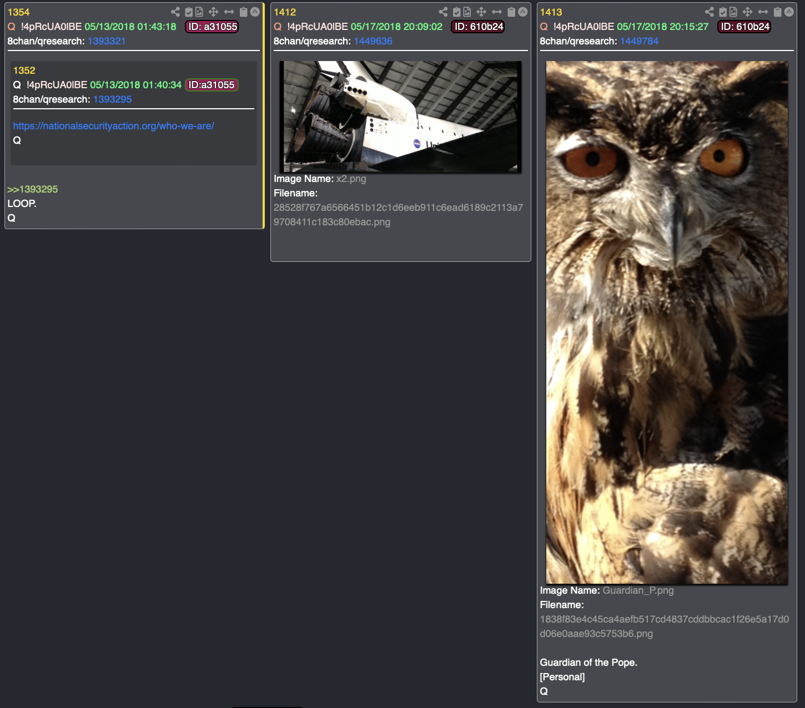Collapse post 1412 with the circled caret

point(523,12)
